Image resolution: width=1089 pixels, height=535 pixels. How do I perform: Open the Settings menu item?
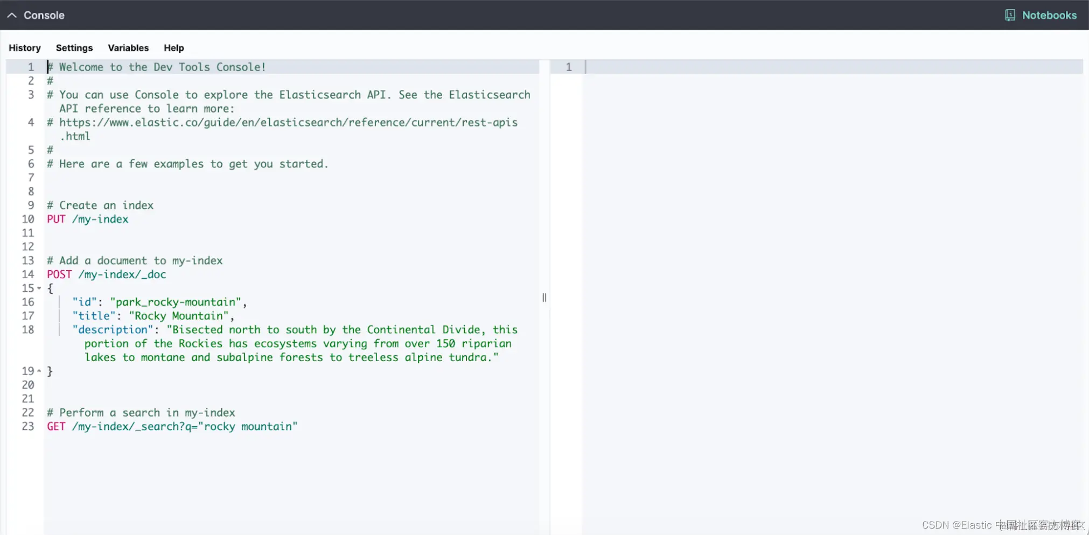pos(74,48)
